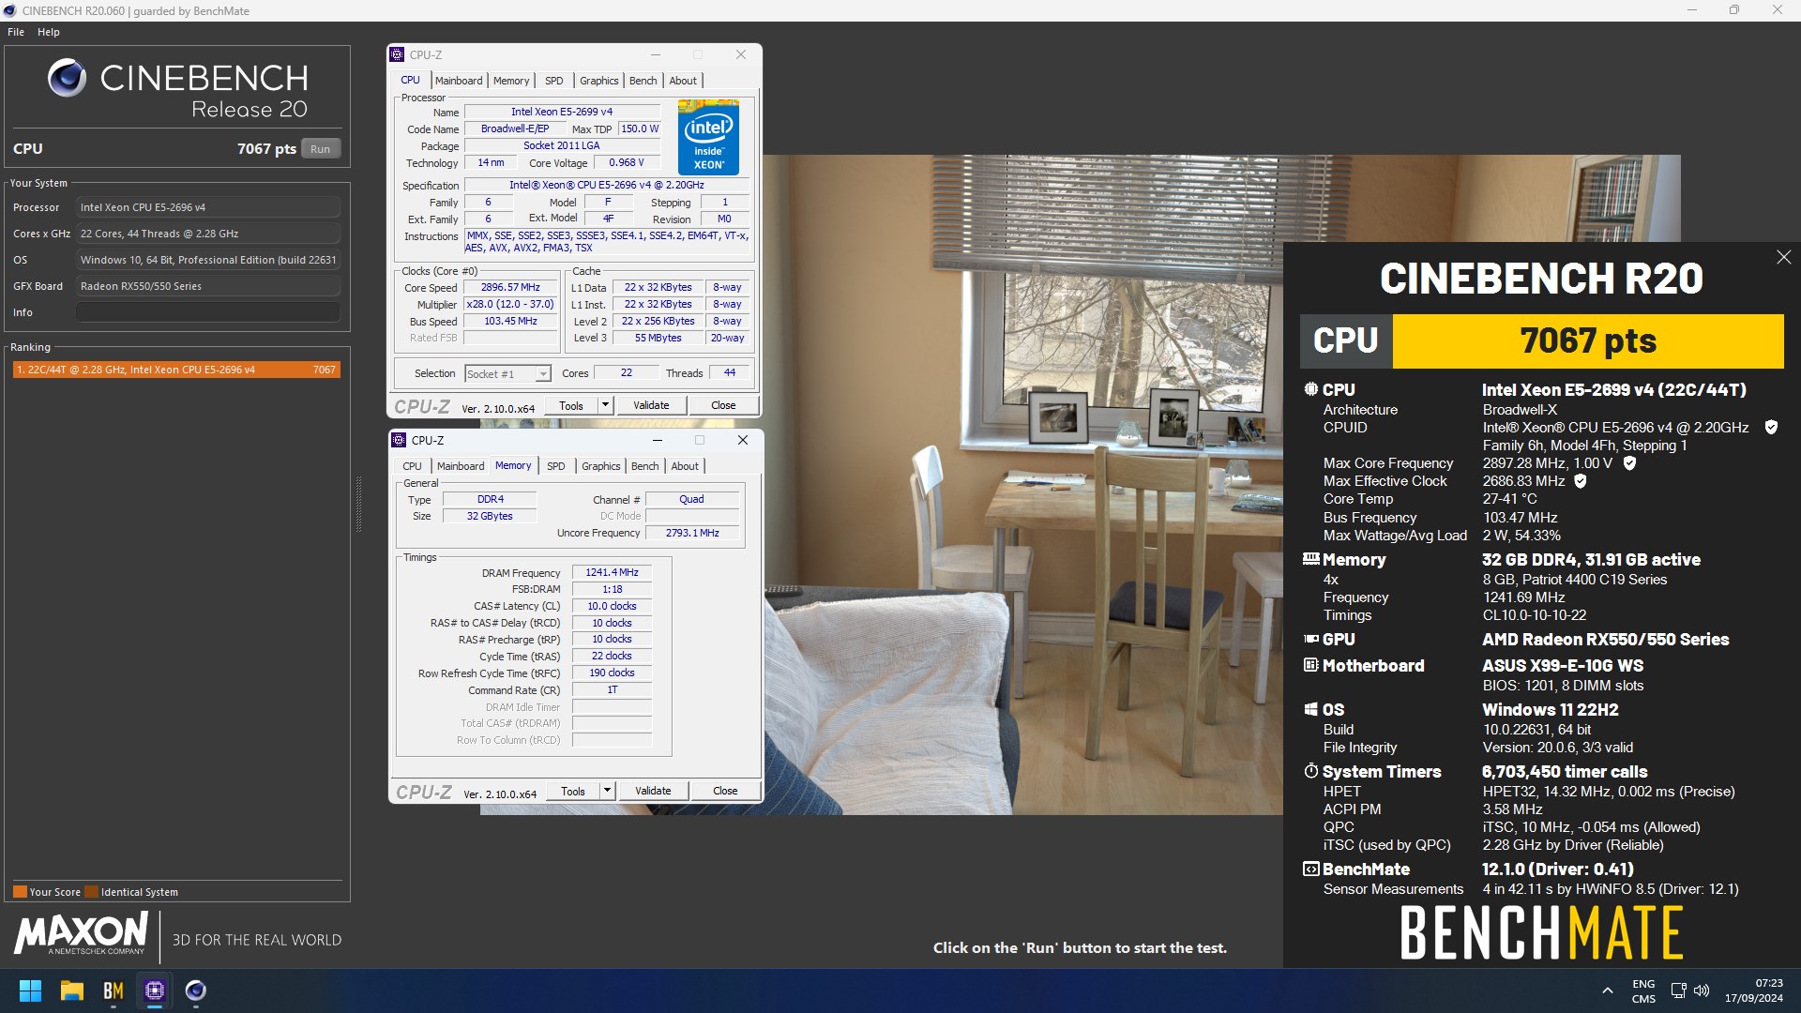Click the 7067 pts yellow score banner
The width and height of the screenshot is (1801, 1013).
[x=1588, y=340]
